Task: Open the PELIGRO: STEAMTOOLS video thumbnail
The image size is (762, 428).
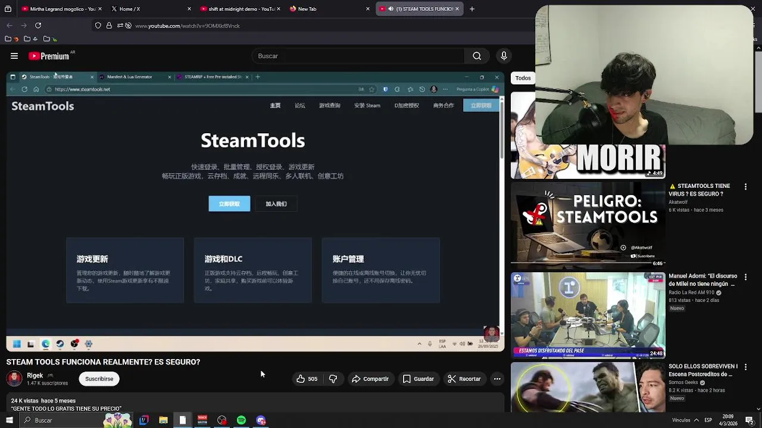Action: (x=588, y=225)
